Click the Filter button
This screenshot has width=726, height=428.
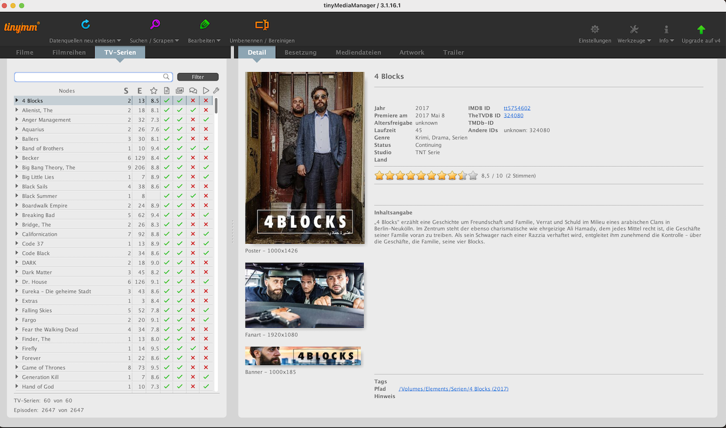pos(198,77)
